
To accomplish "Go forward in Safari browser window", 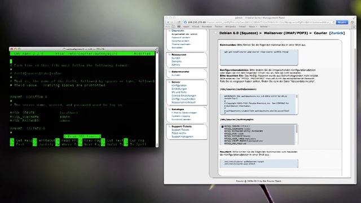I will (172, 22).
